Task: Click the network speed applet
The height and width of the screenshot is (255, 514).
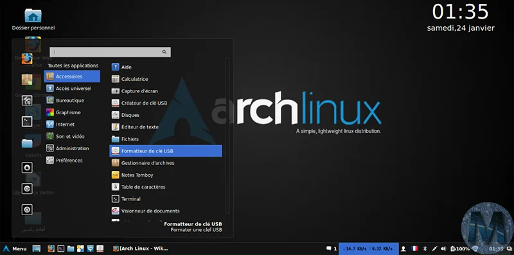Action: (368, 249)
